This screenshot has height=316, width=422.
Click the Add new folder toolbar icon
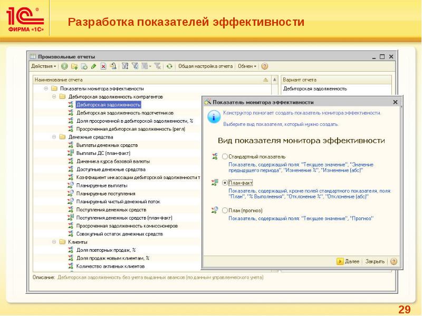[x=74, y=66]
